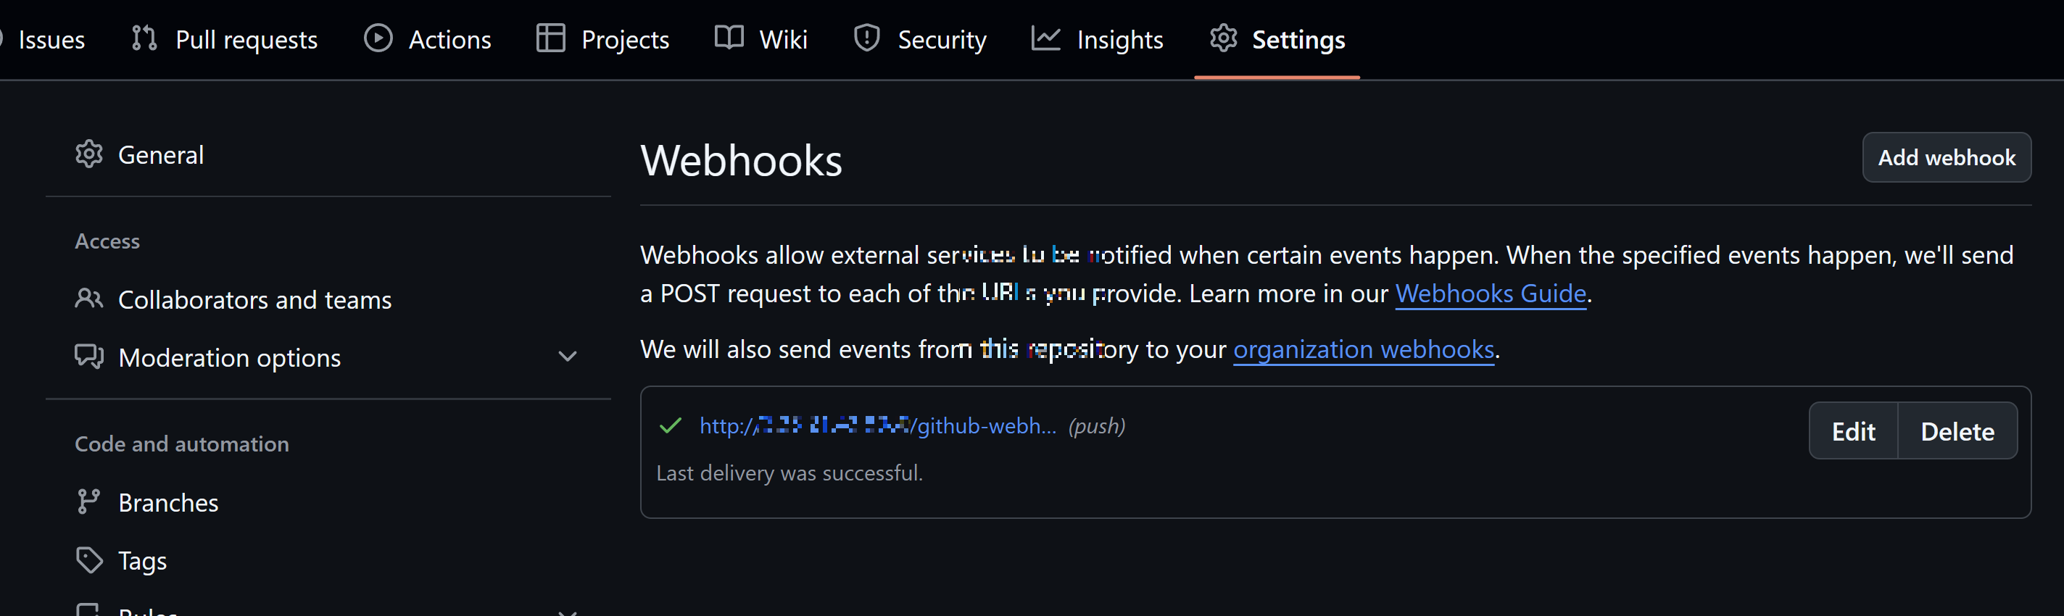
Task: Click the Projects table icon
Action: (x=550, y=38)
